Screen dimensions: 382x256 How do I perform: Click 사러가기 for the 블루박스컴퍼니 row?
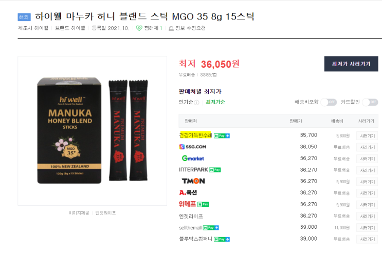pyautogui.click(x=367, y=239)
